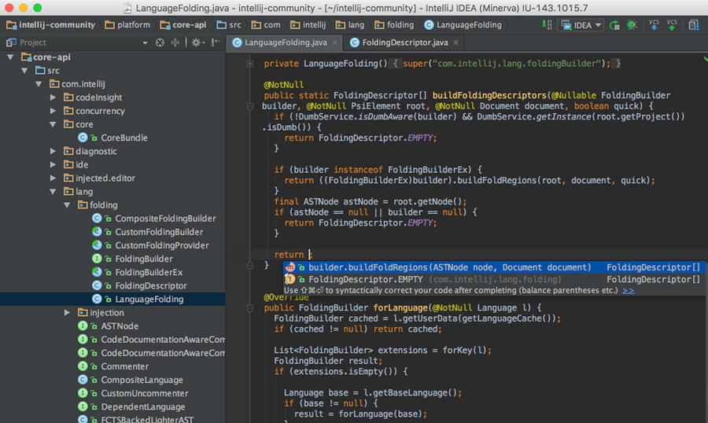The image size is (708, 423).
Task: Select CompositeLanguage in the project tree
Action: tap(112, 380)
